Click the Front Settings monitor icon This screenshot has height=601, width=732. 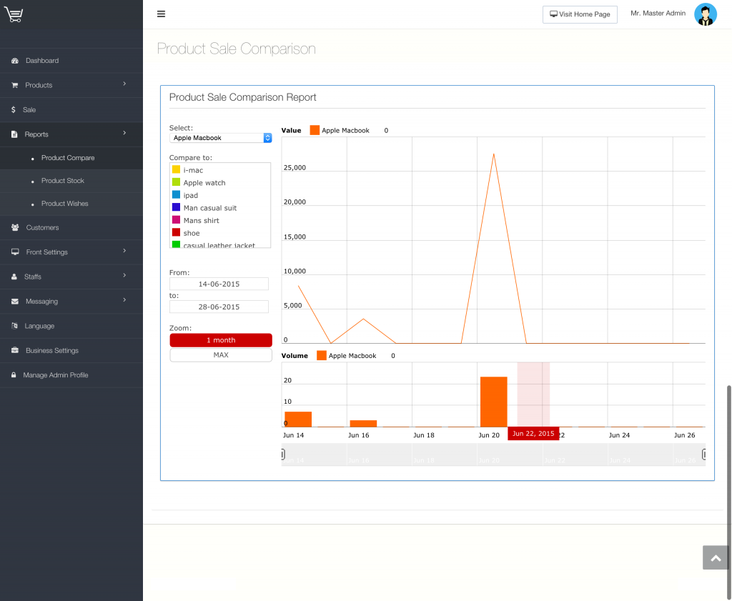(15, 252)
